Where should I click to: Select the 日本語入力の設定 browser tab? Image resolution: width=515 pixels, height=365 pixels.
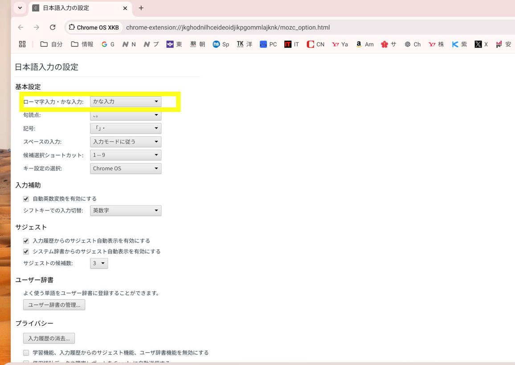81,8
